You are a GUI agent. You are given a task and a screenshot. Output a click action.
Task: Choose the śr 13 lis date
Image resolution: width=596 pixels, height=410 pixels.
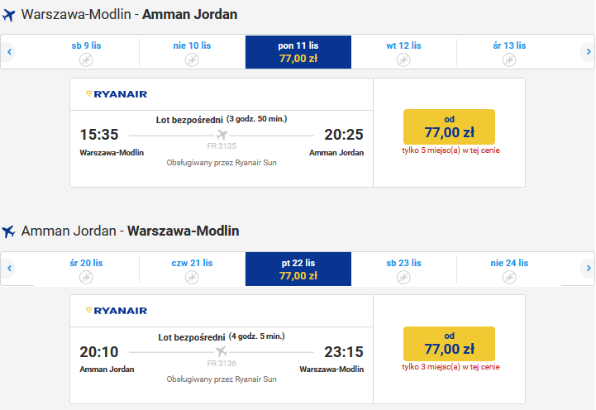(509, 52)
